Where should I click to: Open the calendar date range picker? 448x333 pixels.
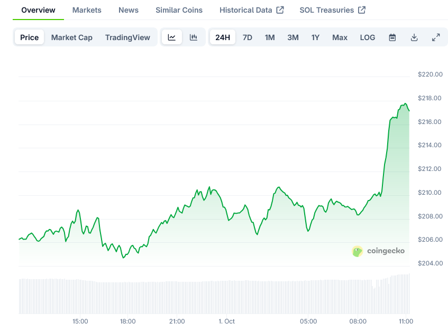[392, 37]
